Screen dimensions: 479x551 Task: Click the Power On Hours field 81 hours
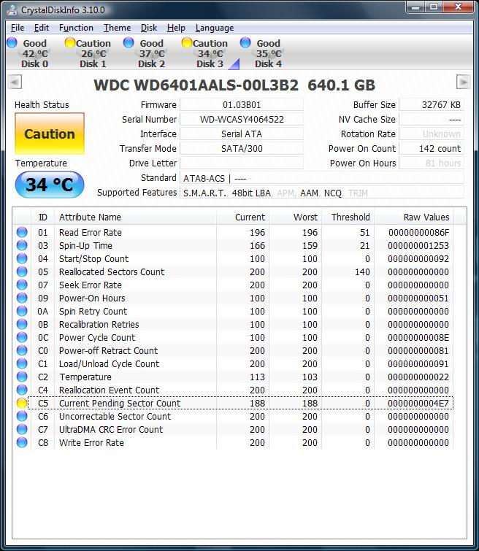pos(432,163)
